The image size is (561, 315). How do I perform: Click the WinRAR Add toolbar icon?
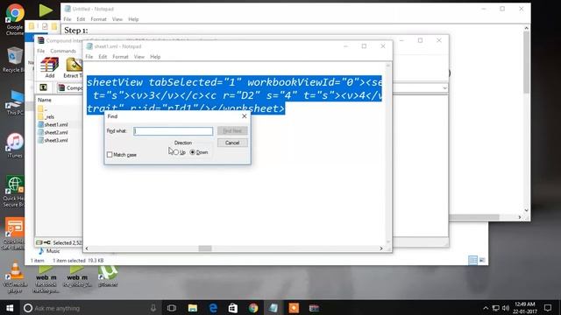click(x=49, y=67)
